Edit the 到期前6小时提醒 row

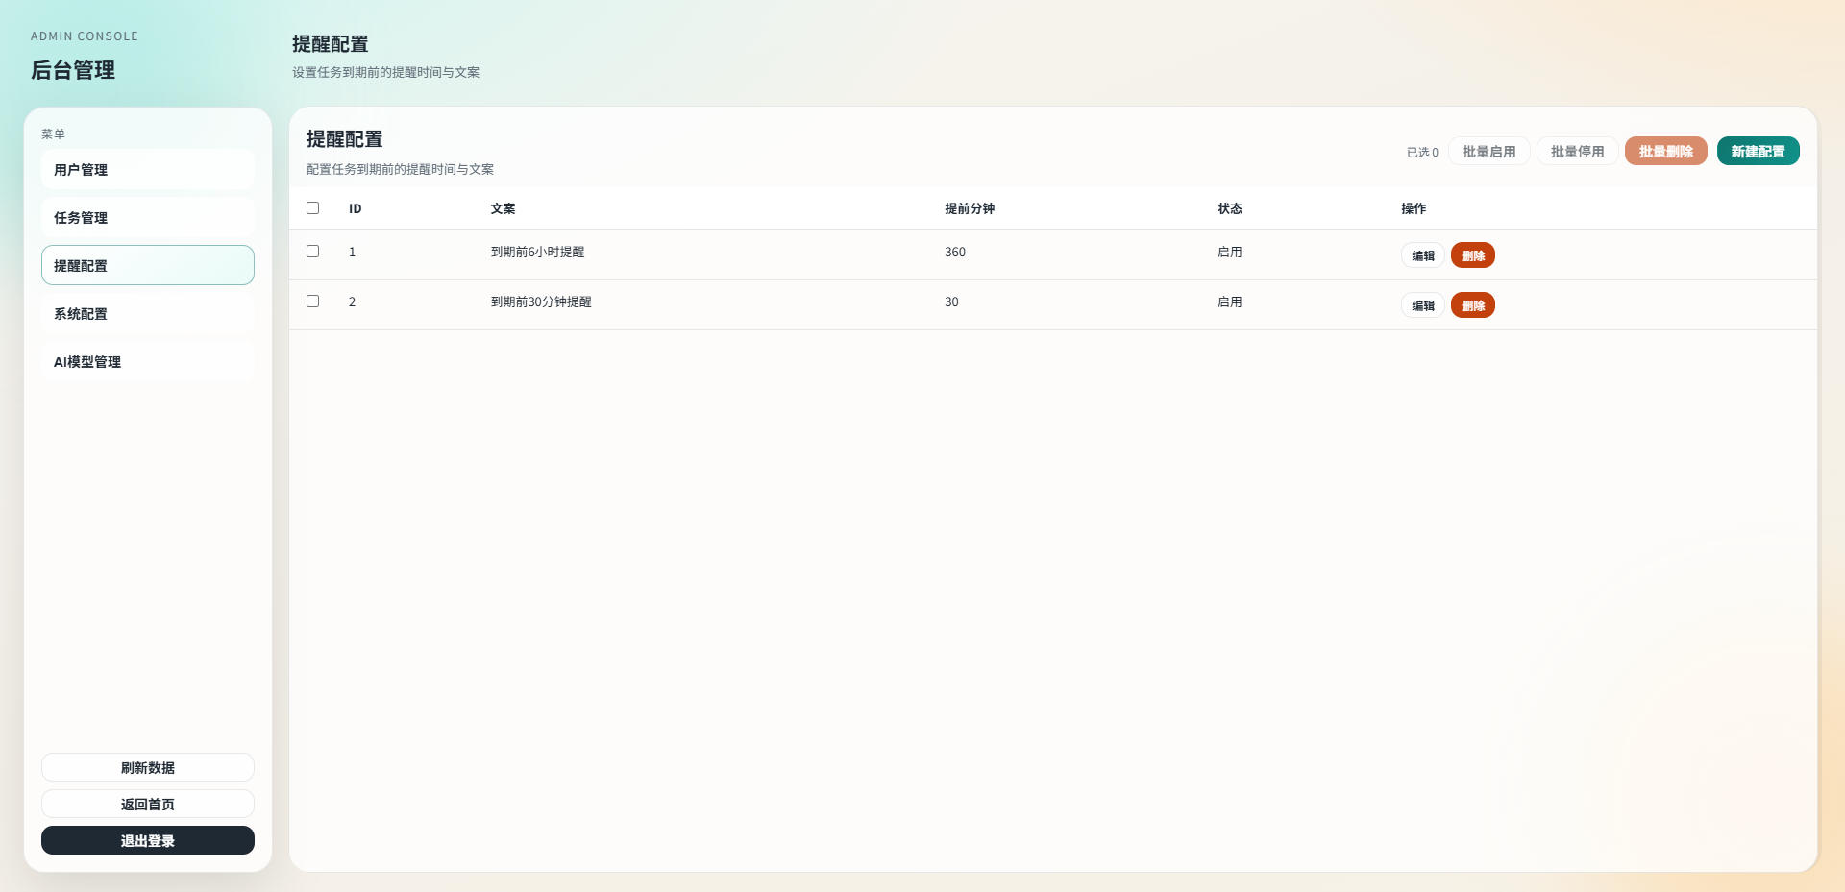(x=1422, y=255)
